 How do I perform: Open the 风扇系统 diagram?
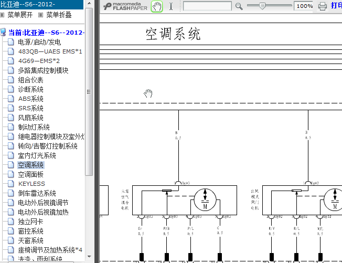[30, 118]
